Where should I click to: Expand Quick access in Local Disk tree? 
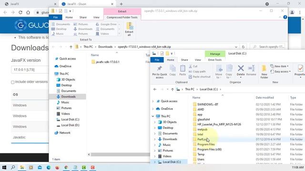click(153, 101)
